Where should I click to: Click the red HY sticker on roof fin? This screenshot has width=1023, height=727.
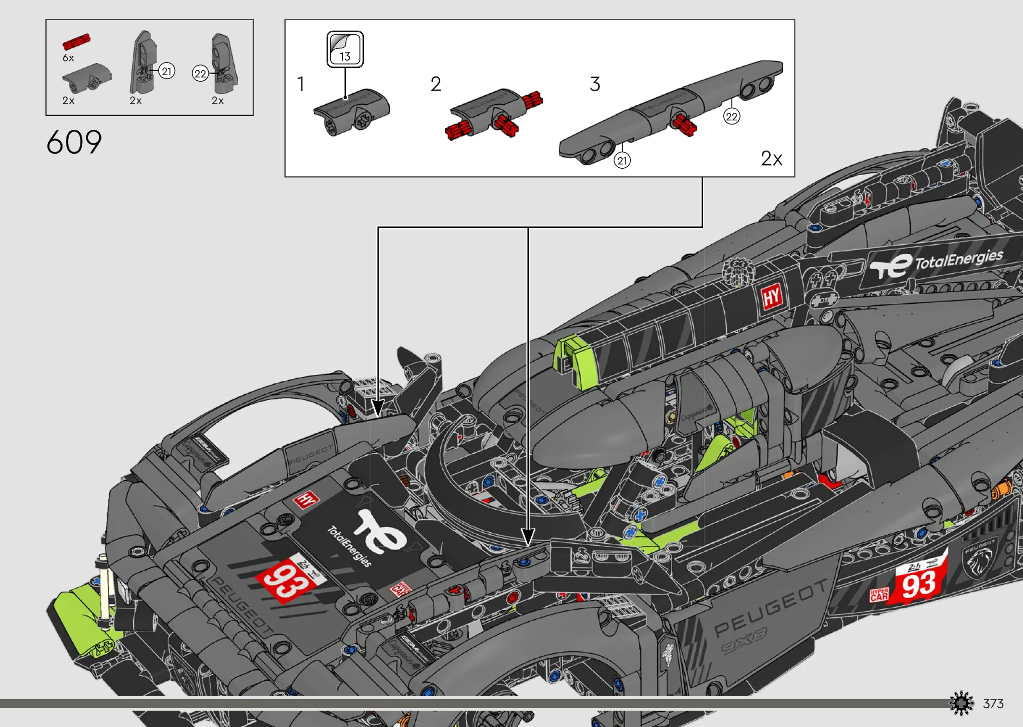[x=772, y=297]
